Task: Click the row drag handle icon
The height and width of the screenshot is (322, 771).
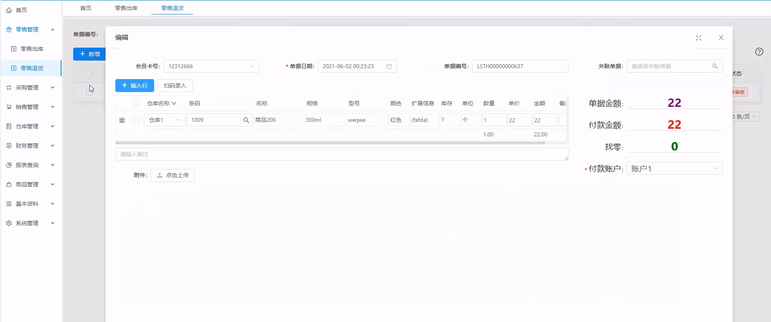Action: tap(122, 120)
